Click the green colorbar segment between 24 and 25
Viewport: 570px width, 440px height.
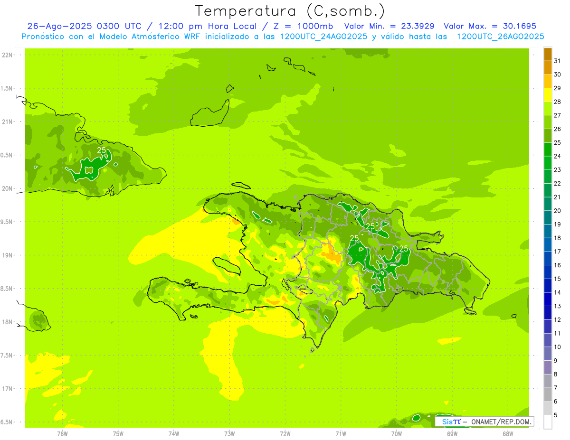point(548,150)
